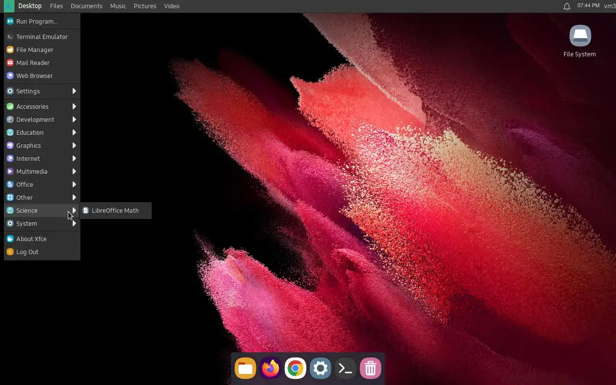Click the notification bell icon
616x385 pixels.
[567, 6]
